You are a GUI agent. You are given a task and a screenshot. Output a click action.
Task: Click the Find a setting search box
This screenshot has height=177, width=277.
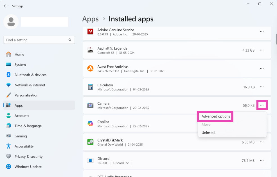point(36,40)
